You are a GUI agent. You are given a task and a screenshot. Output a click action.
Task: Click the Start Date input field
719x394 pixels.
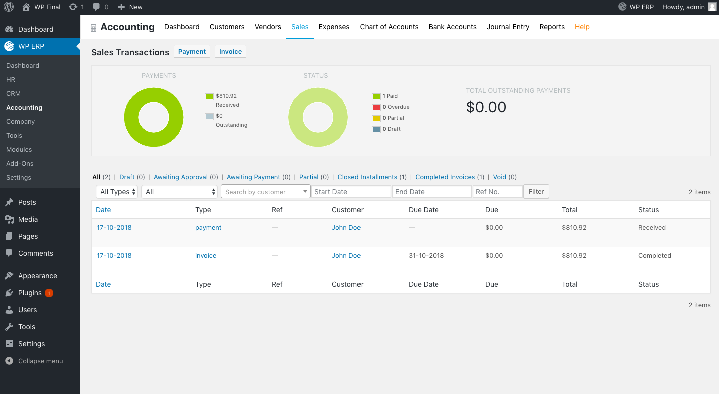[x=350, y=192]
